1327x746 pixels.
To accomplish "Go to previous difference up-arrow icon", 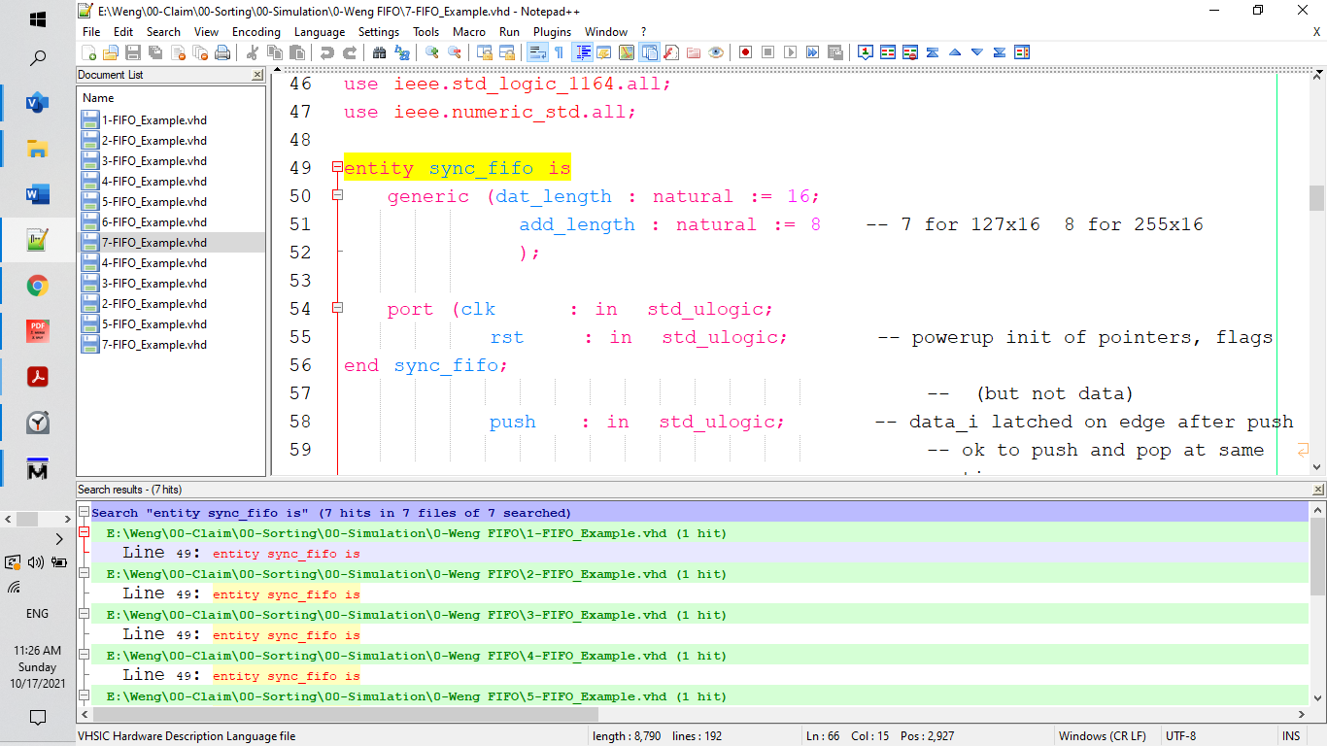I will pyautogui.click(x=955, y=52).
